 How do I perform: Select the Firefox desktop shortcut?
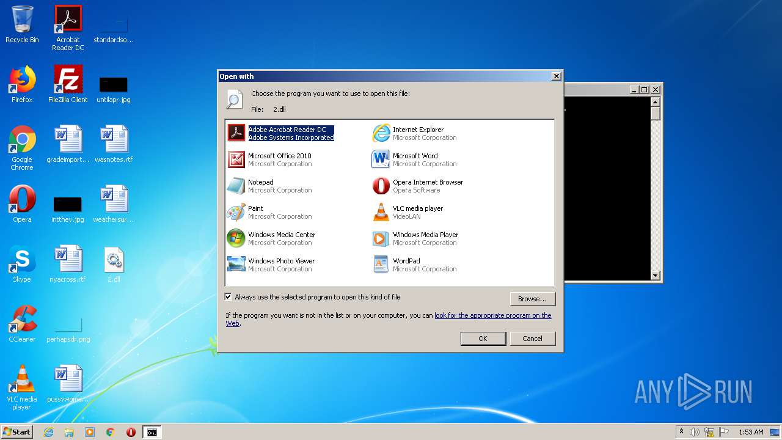click(22, 84)
